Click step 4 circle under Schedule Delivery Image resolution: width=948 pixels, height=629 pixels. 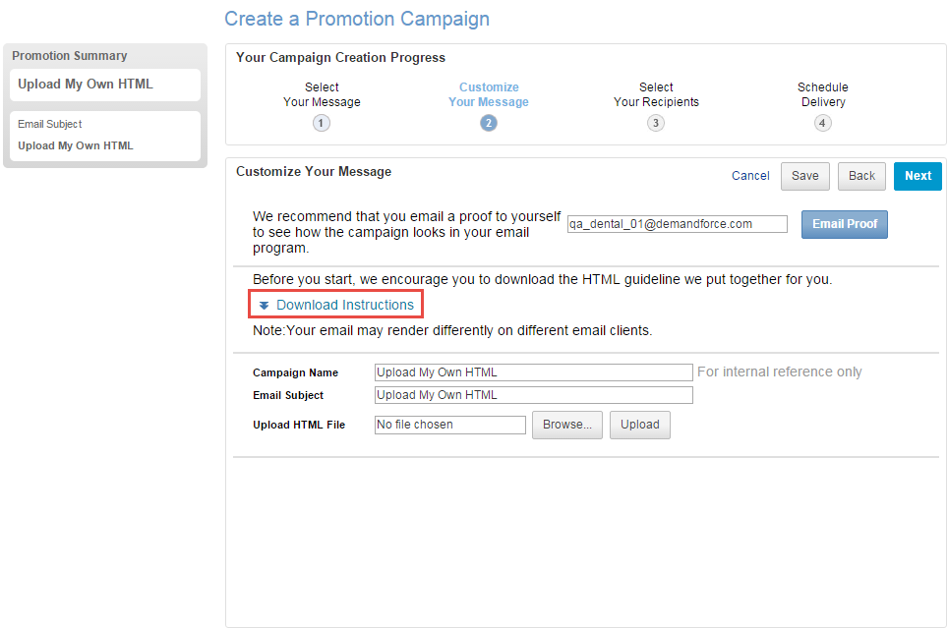(823, 122)
